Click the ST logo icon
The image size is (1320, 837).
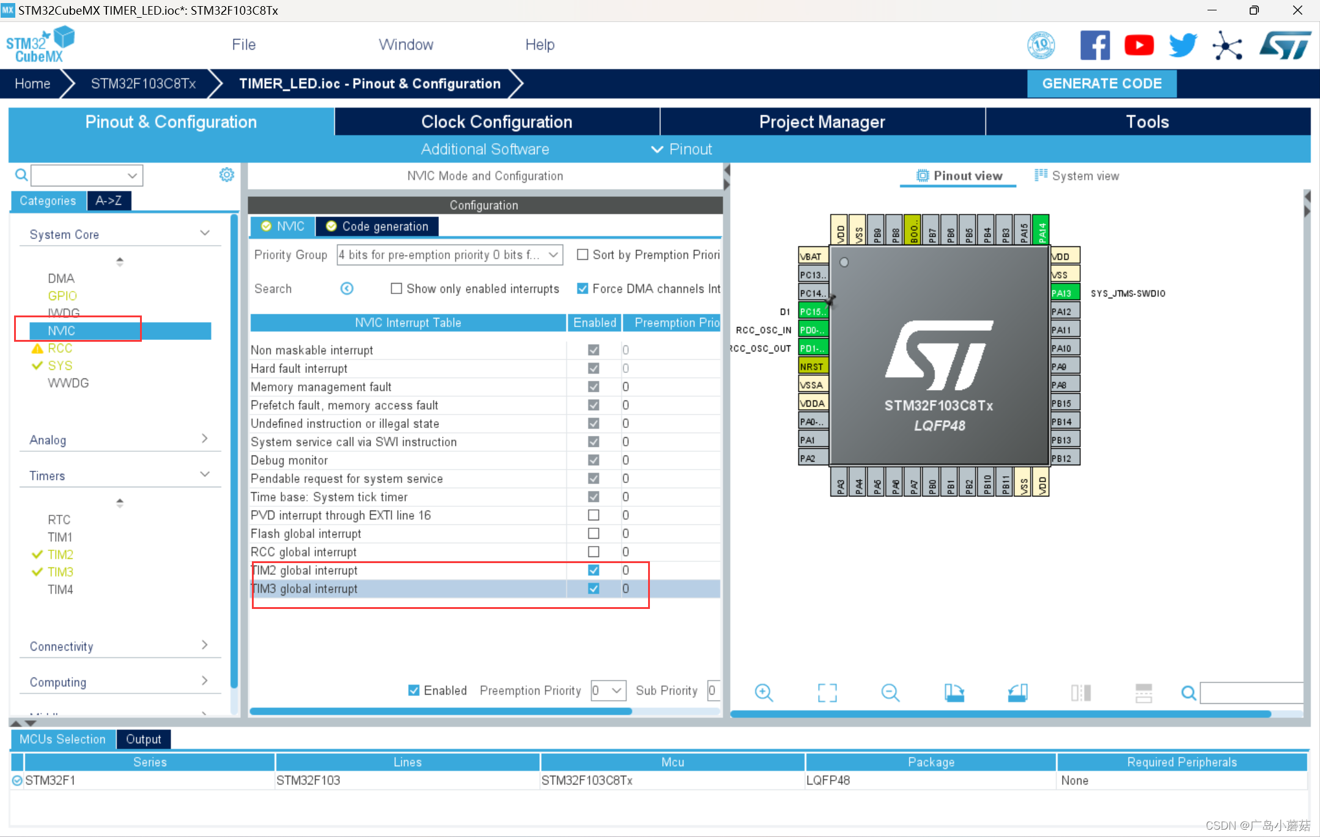point(1285,45)
